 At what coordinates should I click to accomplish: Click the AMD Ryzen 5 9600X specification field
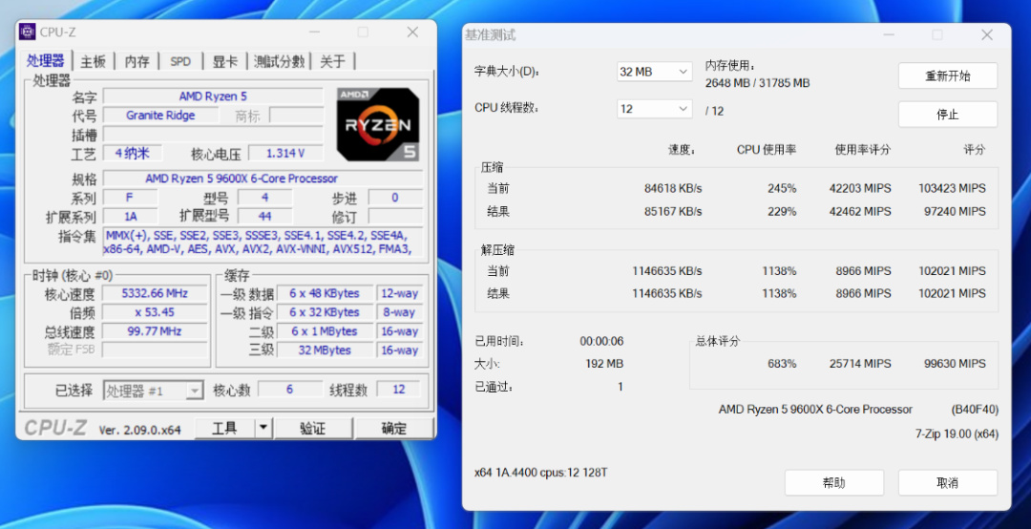coord(263,179)
